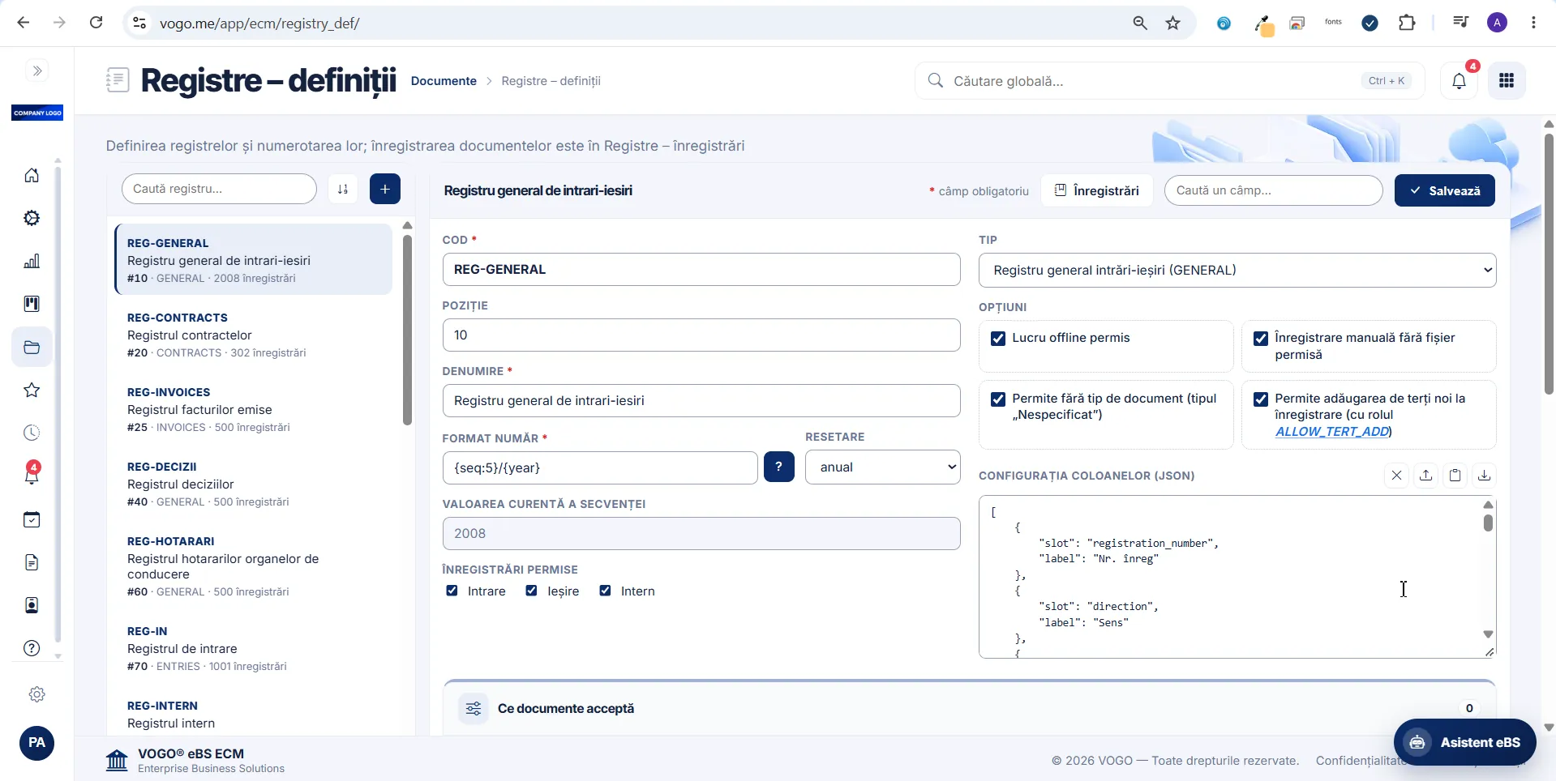Open the star favorites sidebar icon

[32, 390]
